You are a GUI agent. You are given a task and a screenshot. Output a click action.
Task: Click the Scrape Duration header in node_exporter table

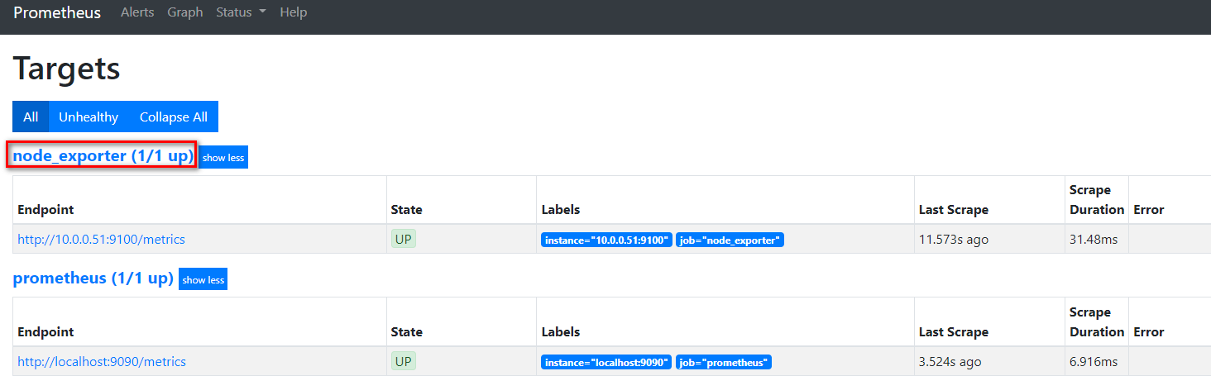pyautogui.click(x=1097, y=200)
